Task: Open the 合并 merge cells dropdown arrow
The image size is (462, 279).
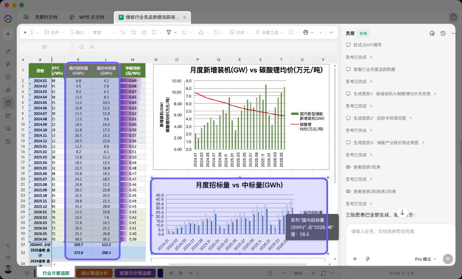Action: (x=63, y=33)
